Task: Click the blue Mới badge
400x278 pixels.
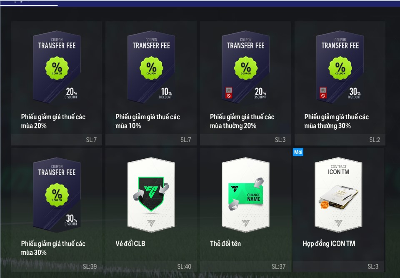Action: (x=298, y=152)
